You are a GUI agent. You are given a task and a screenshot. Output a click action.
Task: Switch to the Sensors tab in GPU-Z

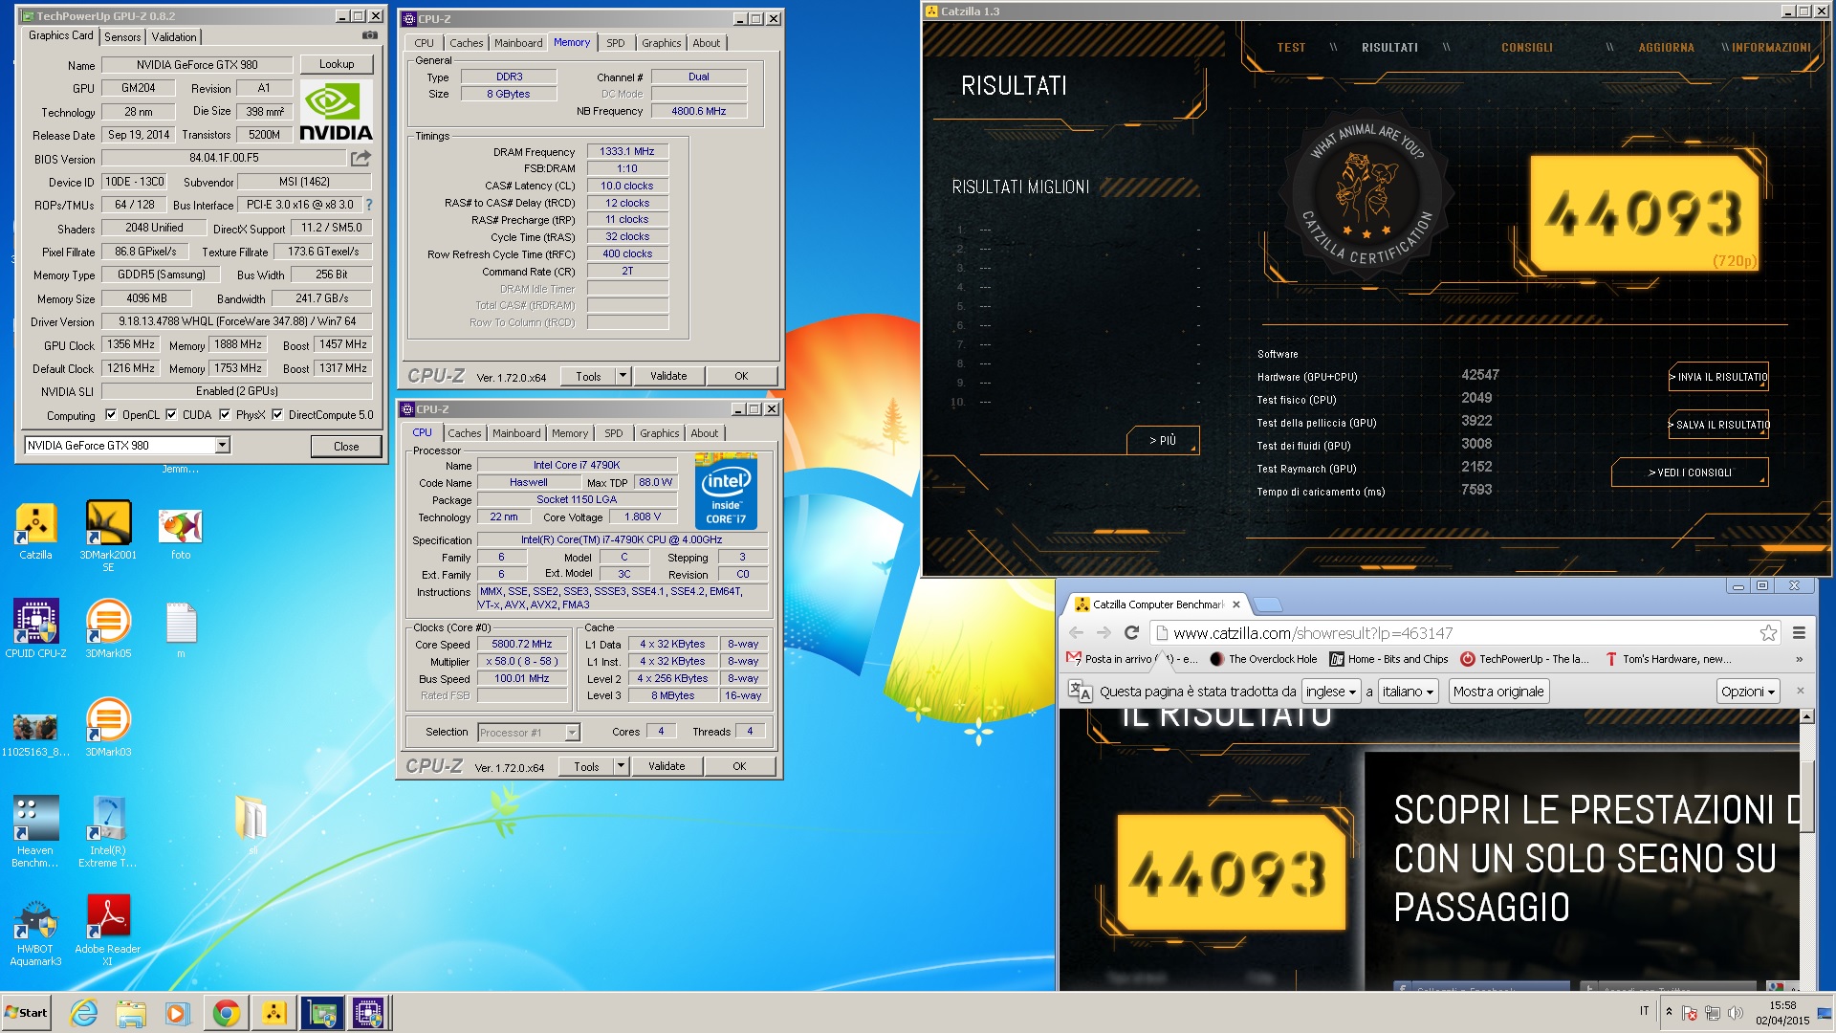pyautogui.click(x=122, y=36)
